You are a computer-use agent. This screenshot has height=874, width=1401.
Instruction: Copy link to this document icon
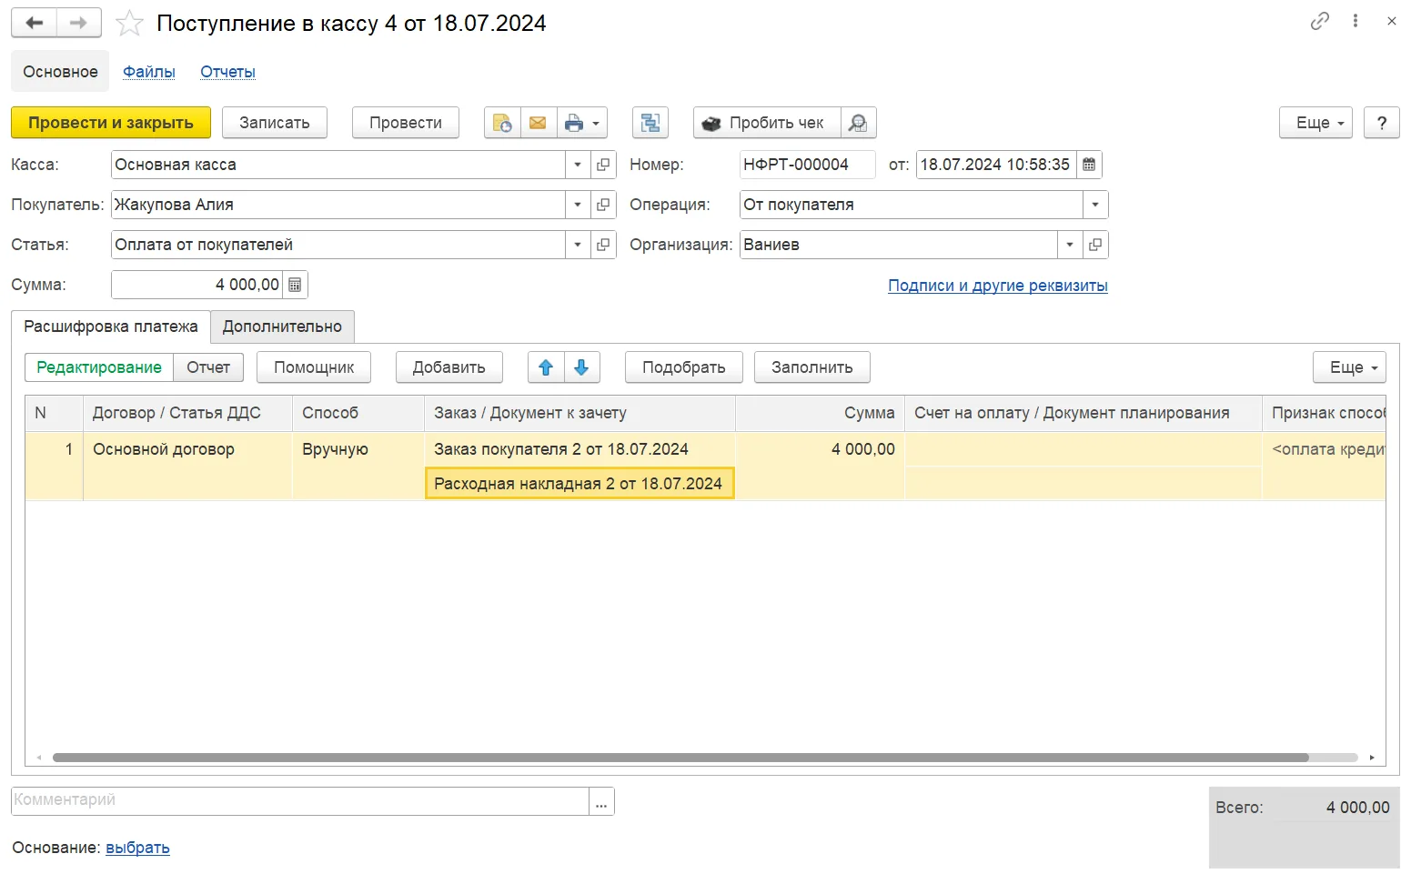[1319, 21]
